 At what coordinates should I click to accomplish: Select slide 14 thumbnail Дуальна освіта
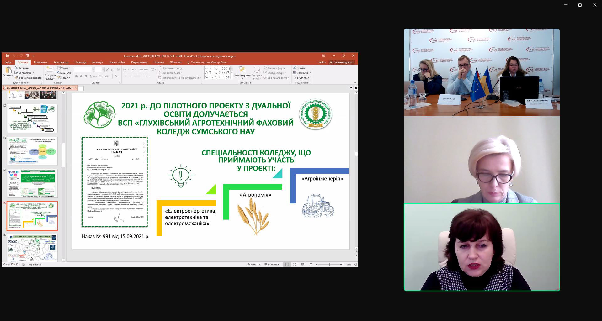tap(32, 183)
